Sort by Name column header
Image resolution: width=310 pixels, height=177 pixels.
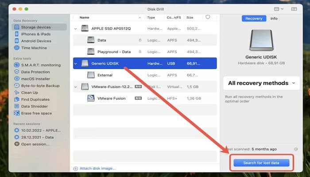tap(85, 18)
